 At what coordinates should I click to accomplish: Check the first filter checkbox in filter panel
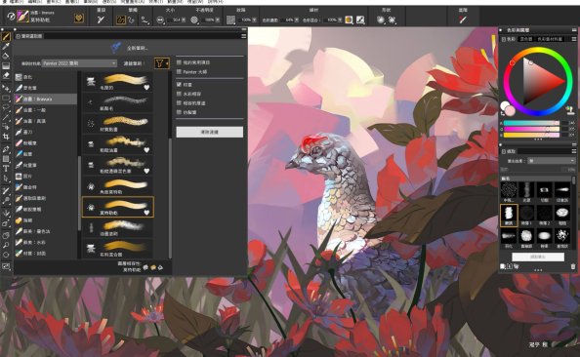[179, 62]
